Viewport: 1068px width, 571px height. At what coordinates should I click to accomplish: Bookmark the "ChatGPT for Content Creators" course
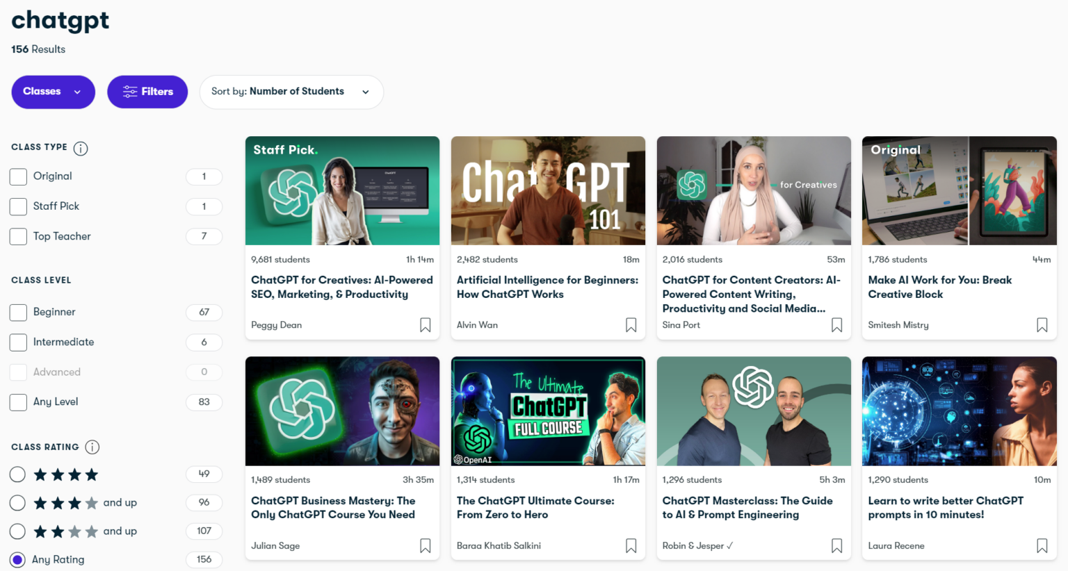coord(836,324)
